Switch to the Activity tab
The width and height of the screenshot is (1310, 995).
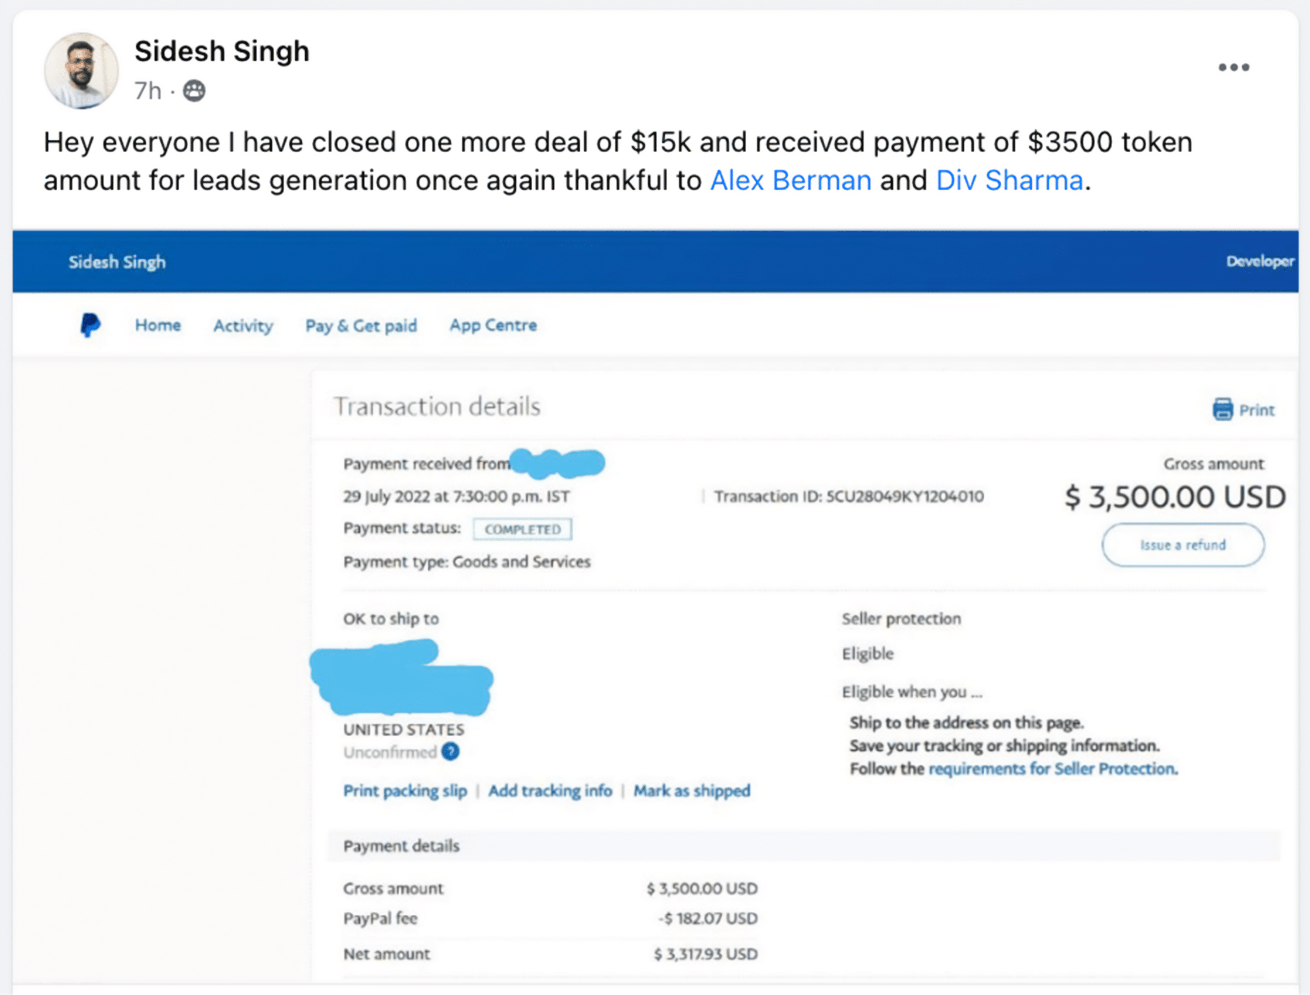(x=243, y=326)
